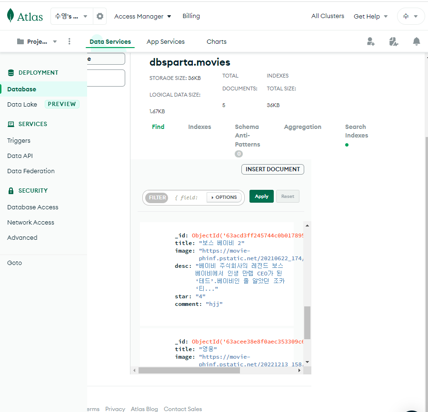Click the PREVIEW badge
The image size is (428, 412).
coord(62,104)
